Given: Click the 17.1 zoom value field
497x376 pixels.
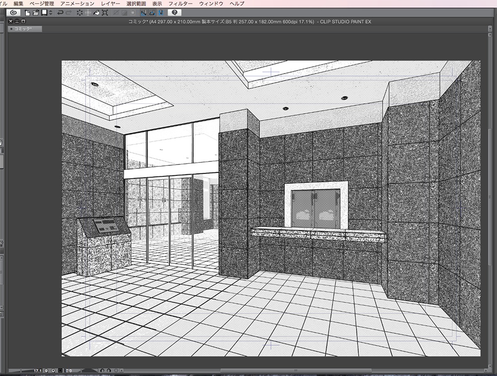Looking at the screenshot, I should pos(37,371).
